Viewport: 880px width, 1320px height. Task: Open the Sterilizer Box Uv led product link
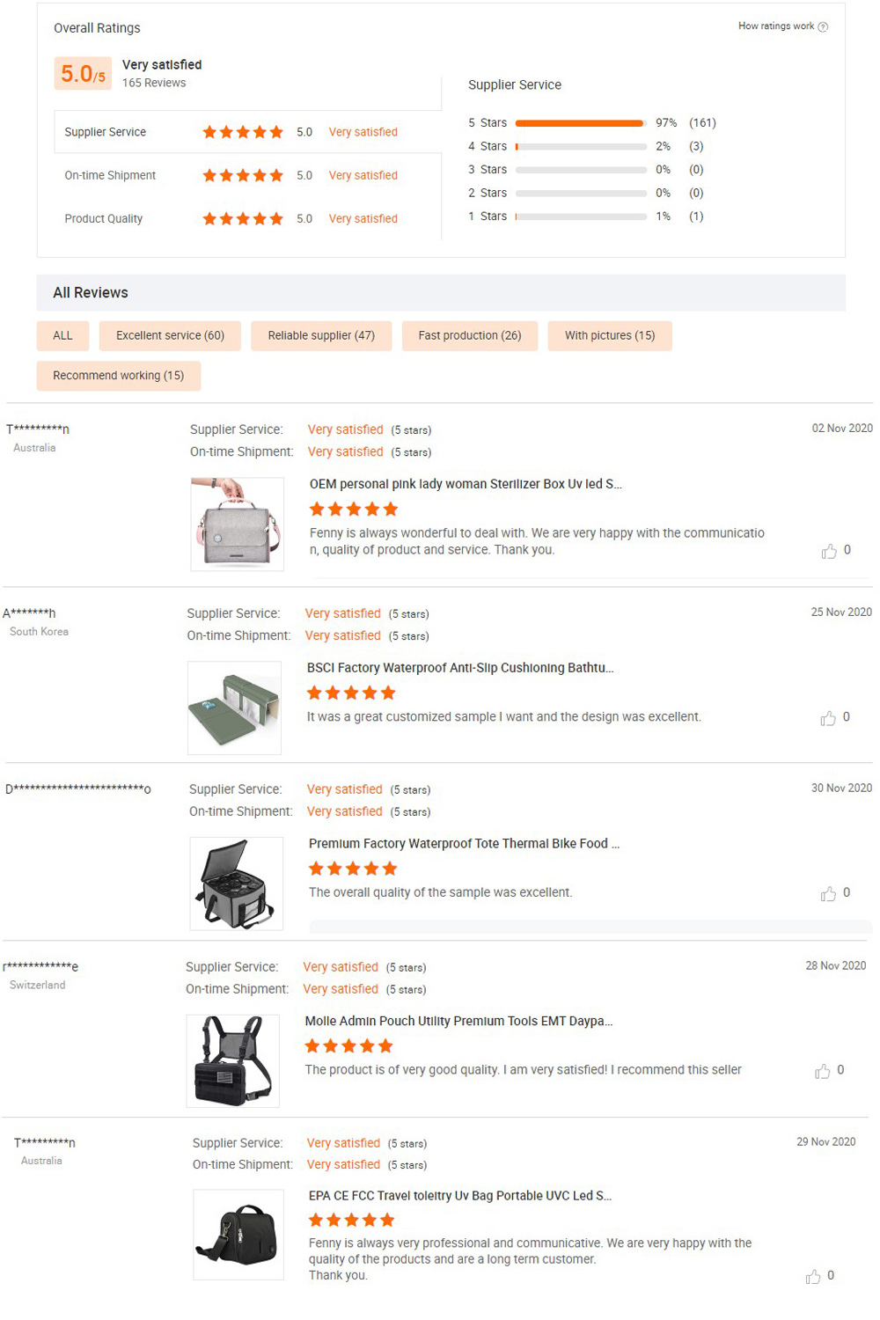point(466,484)
